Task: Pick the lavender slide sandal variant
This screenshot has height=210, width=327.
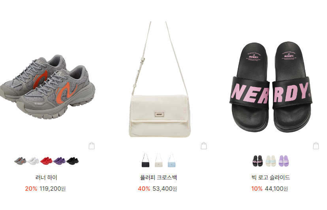Action: pyautogui.click(x=284, y=161)
